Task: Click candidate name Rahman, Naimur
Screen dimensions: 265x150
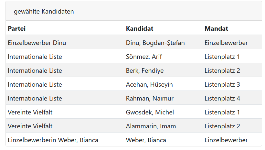Action: 150,98
